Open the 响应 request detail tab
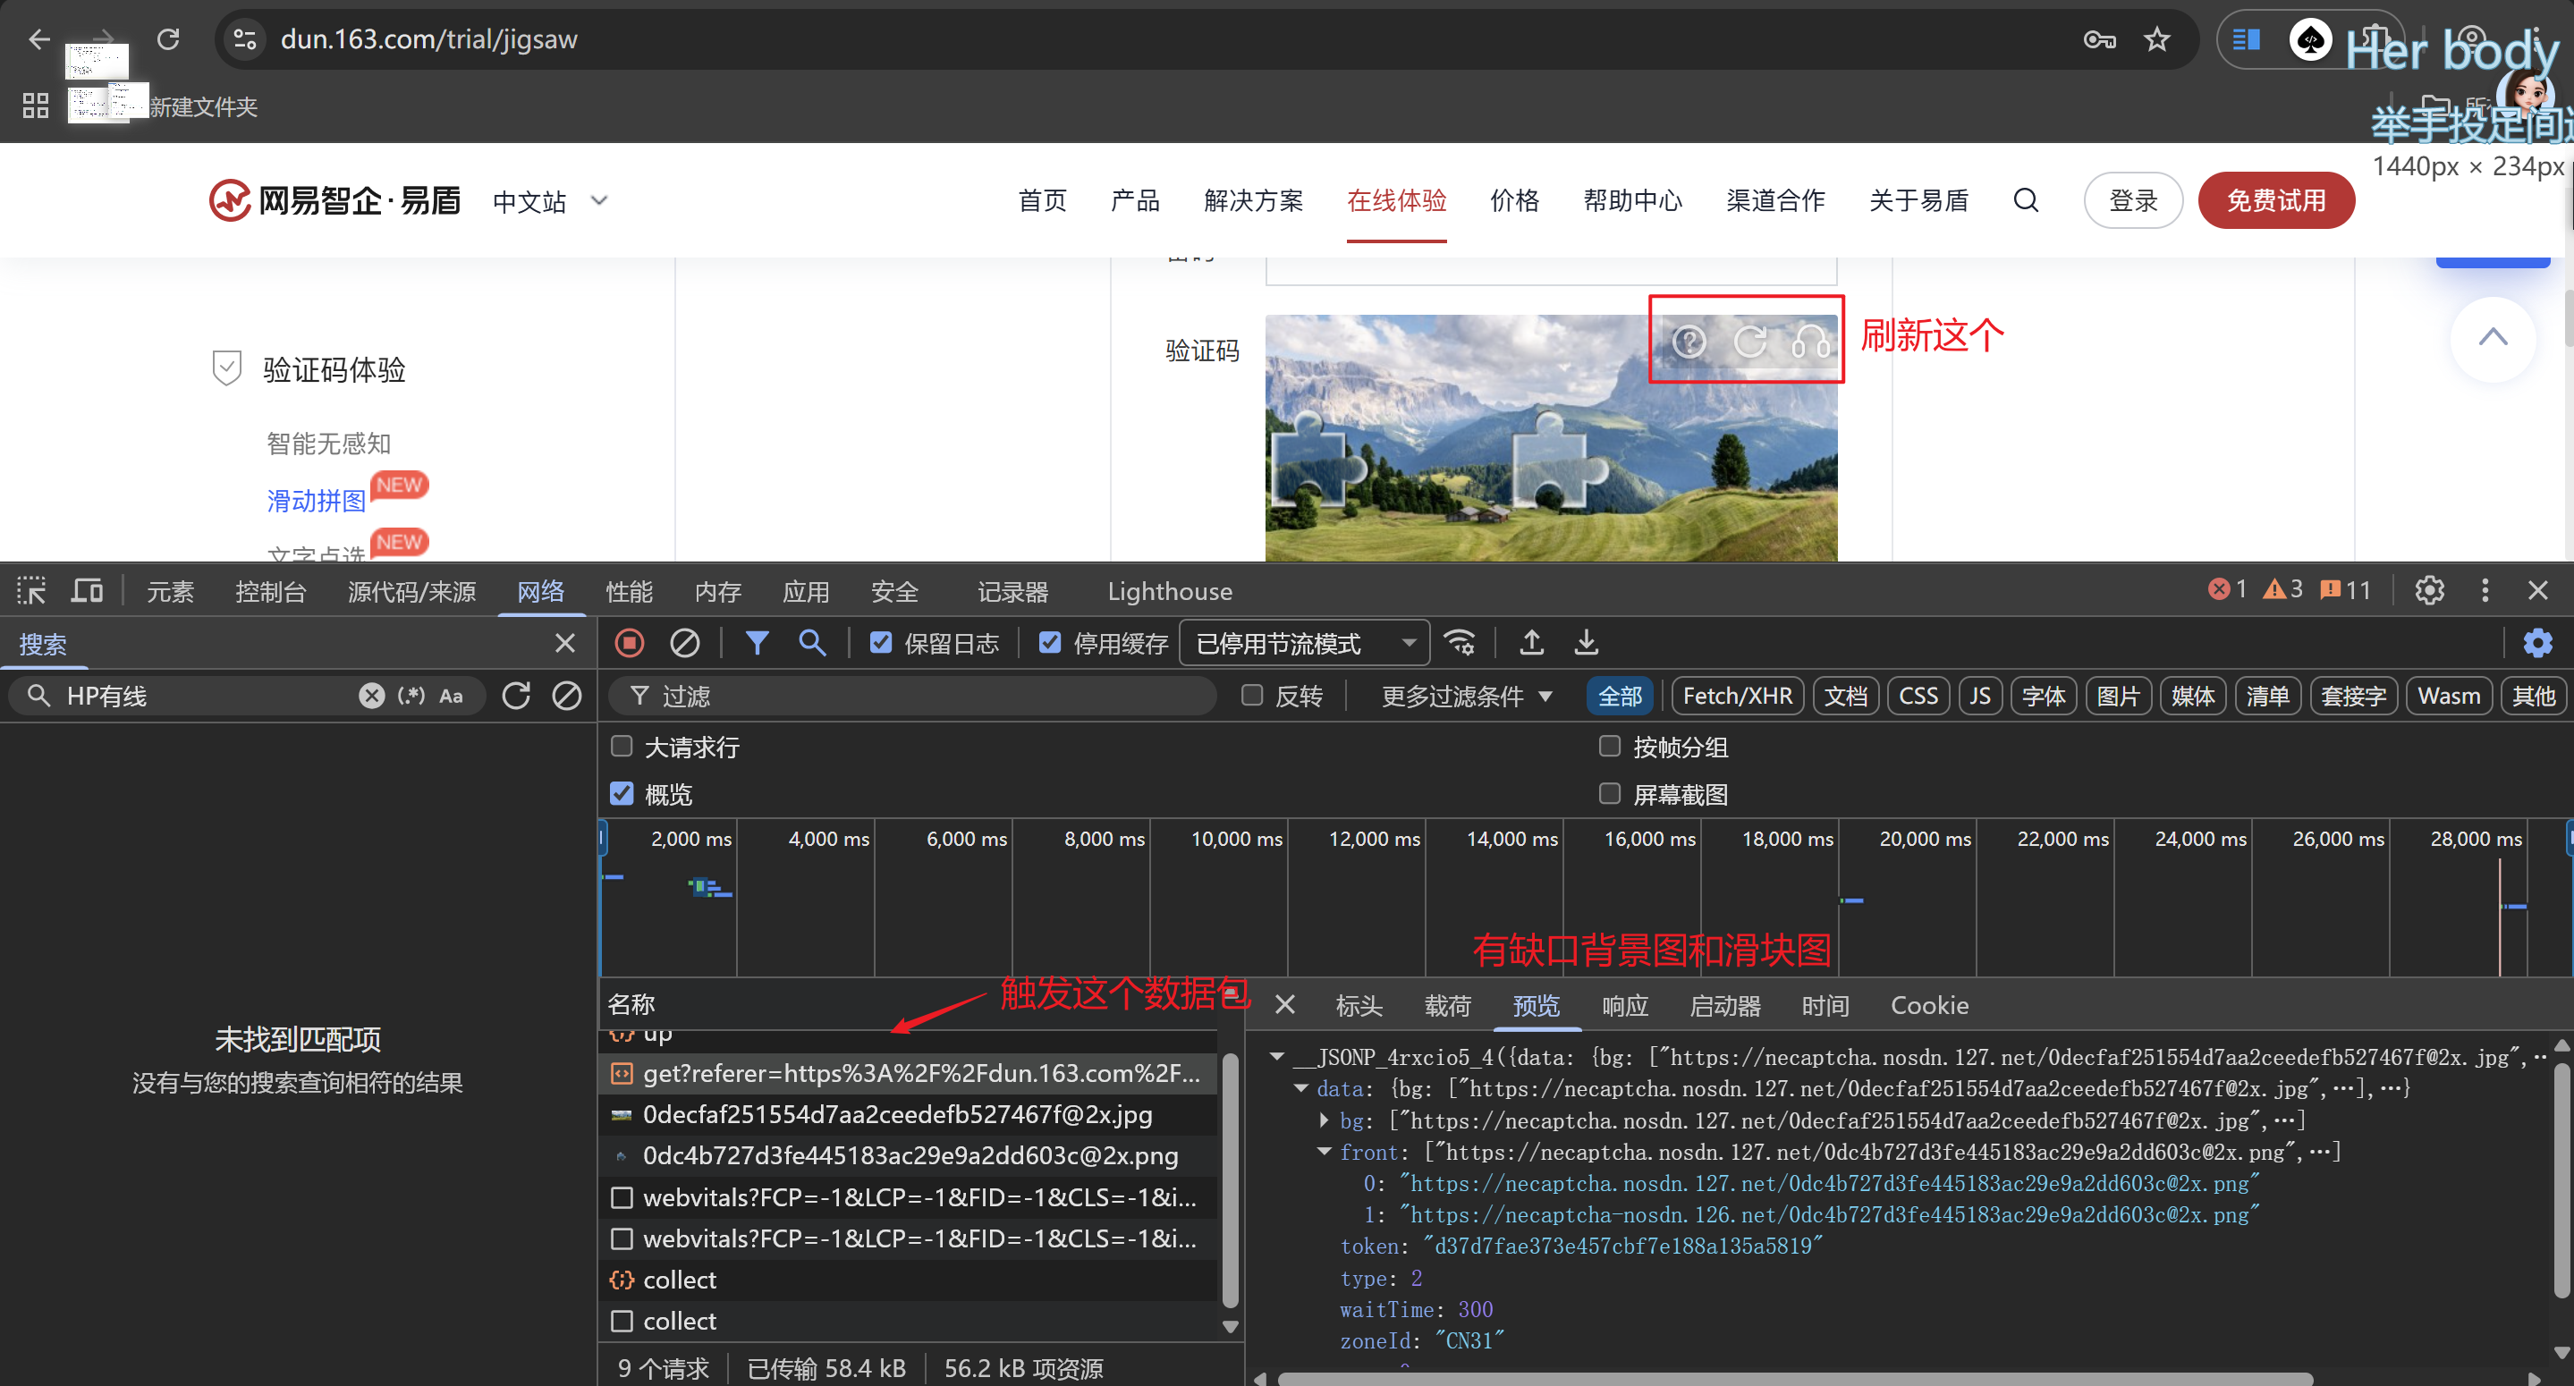Image resolution: width=2574 pixels, height=1386 pixels. (x=1625, y=1005)
